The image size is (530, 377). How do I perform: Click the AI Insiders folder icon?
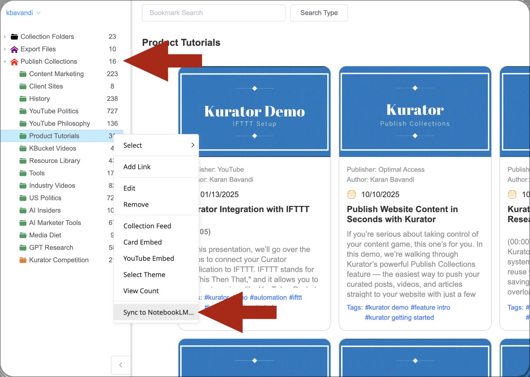(23, 211)
